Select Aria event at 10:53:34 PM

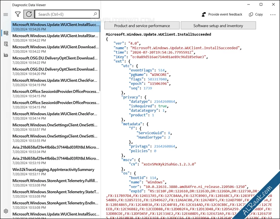55,149
